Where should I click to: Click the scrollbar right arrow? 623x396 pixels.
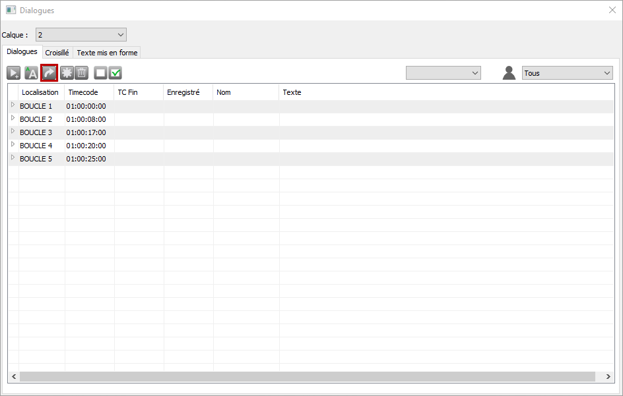[608, 376]
